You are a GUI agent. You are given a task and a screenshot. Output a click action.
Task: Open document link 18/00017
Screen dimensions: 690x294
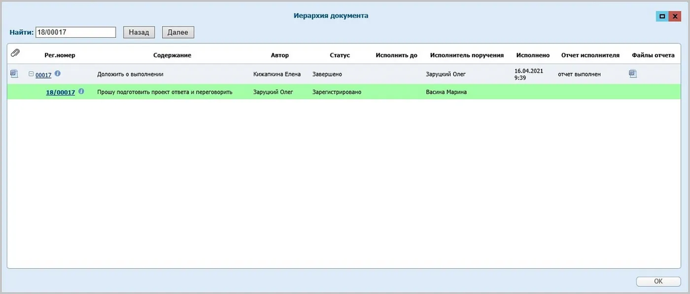pyautogui.click(x=60, y=92)
